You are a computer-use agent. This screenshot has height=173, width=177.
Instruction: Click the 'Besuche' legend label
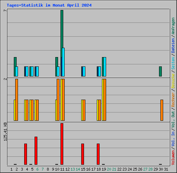click(x=173, y=81)
